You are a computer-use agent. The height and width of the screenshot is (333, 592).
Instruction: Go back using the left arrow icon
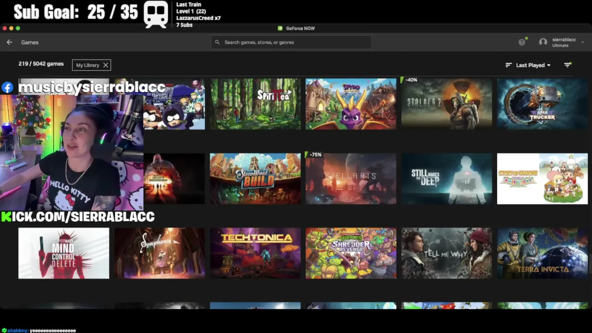pos(9,42)
